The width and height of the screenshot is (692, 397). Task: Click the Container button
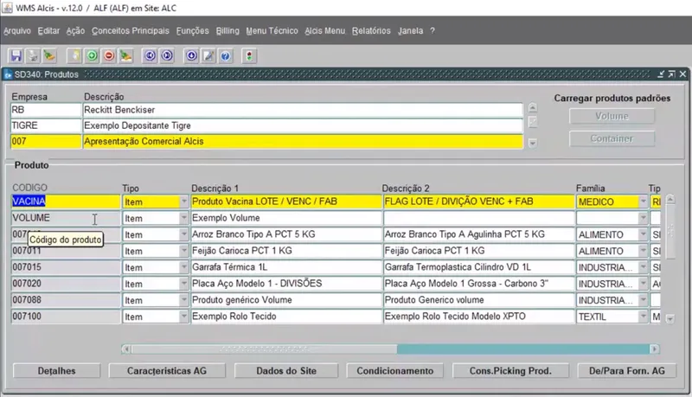pyautogui.click(x=612, y=138)
